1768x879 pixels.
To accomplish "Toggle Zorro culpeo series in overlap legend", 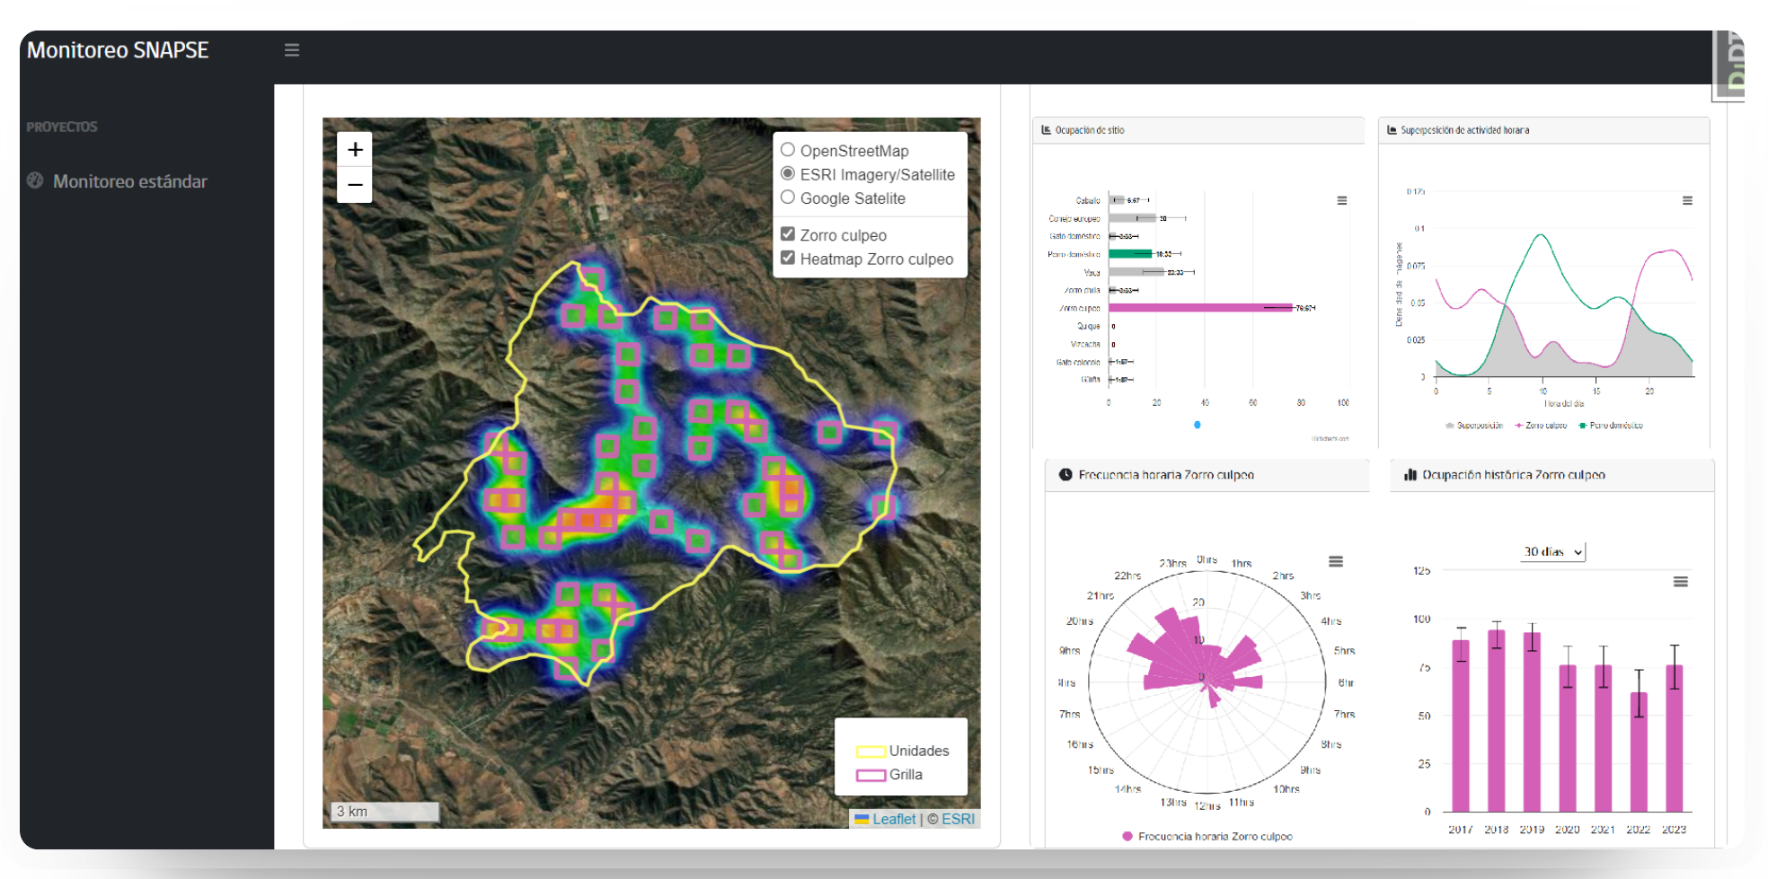I will 1541,426.
